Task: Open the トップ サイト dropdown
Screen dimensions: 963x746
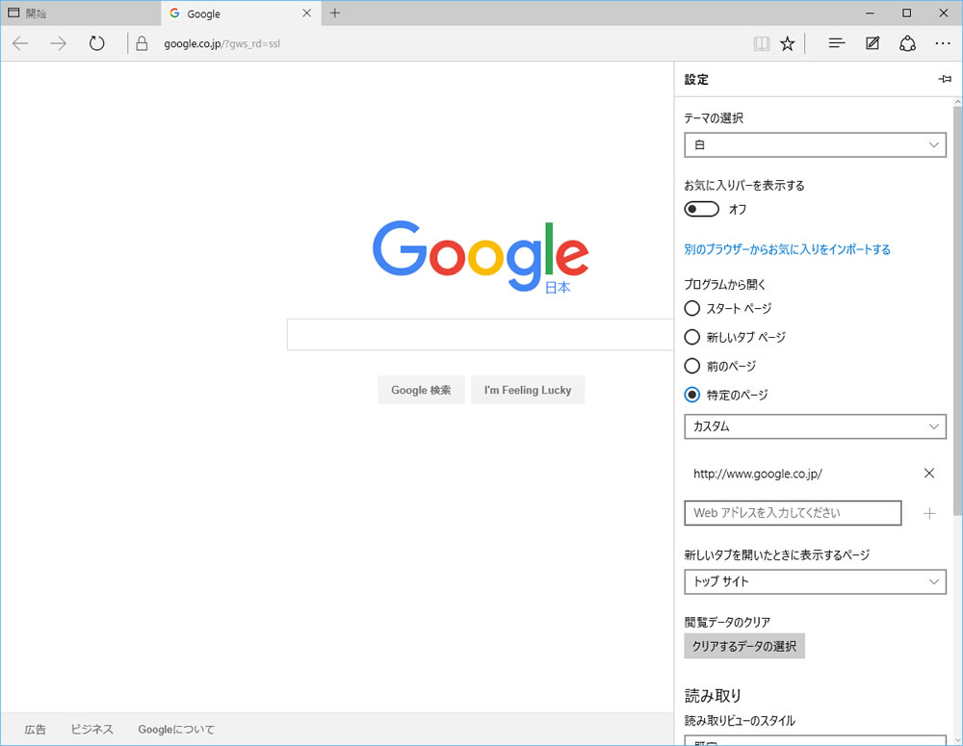Action: click(815, 581)
